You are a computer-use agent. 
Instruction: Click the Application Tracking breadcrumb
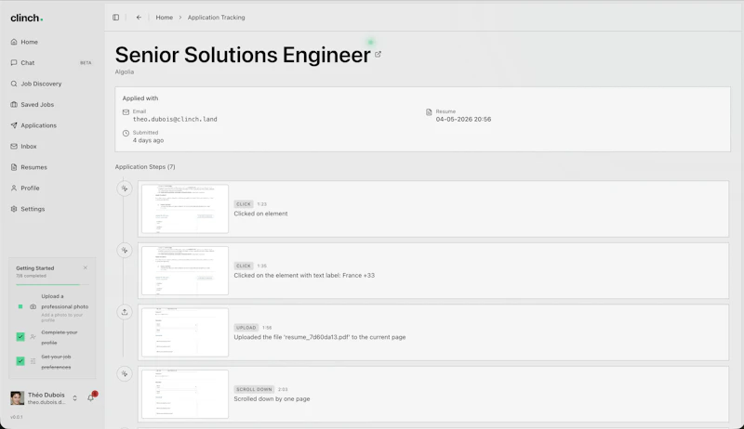click(217, 18)
